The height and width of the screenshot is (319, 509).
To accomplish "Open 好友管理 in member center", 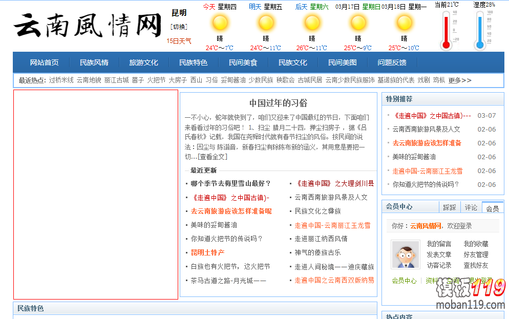I will [x=476, y=255].
